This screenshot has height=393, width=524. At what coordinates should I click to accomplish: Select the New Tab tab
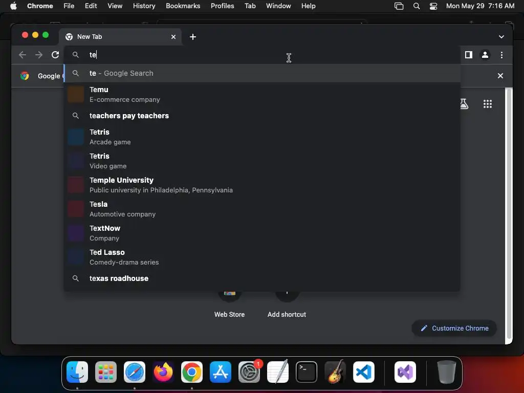[x=120, y=37]
